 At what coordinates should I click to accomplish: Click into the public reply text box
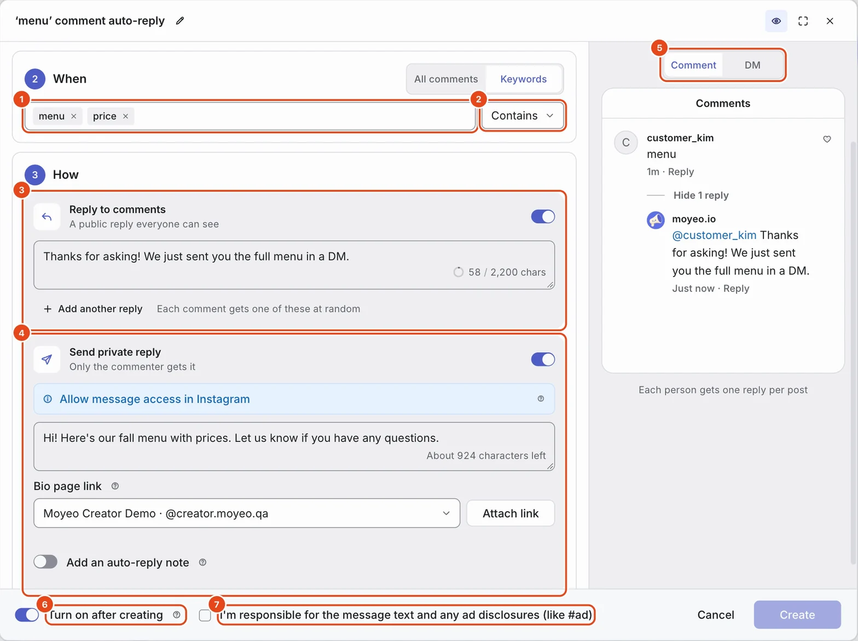pyautogui.click(x=294, y=265)
